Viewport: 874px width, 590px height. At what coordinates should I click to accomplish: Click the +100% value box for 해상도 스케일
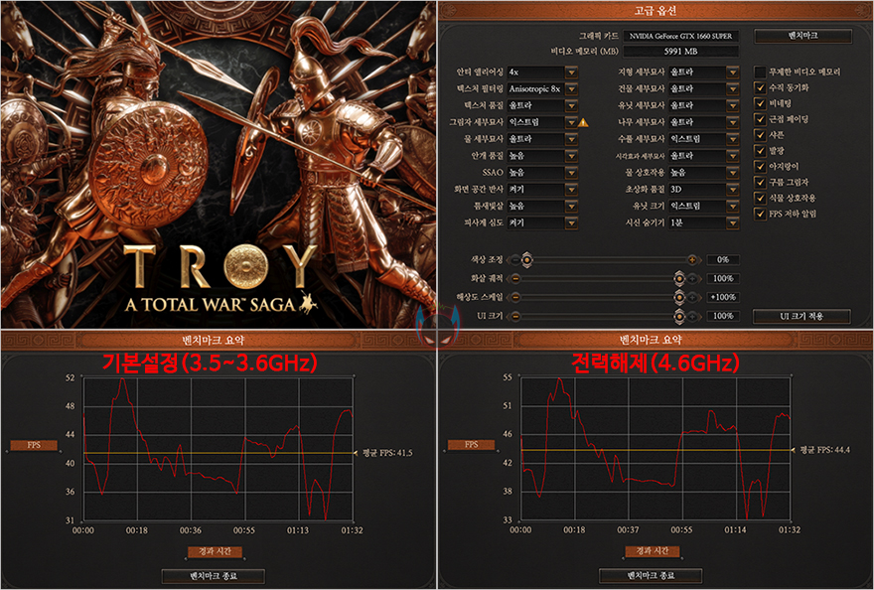(x=723, y=297)
